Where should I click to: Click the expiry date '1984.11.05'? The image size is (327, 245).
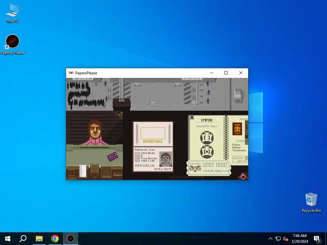tap(148, 161)
